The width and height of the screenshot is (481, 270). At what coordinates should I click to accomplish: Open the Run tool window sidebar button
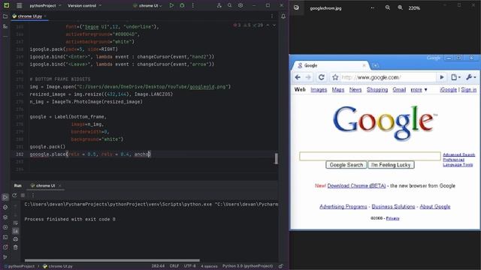pyautogui.click(x=5, y=197)
